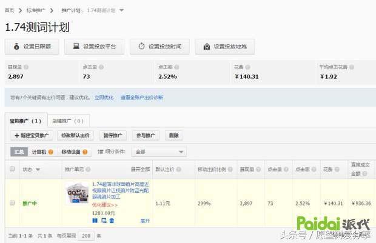
Task: Click help icon next to 直接成交金额 header
Action: pyautogui.click(x=364, y=173)
